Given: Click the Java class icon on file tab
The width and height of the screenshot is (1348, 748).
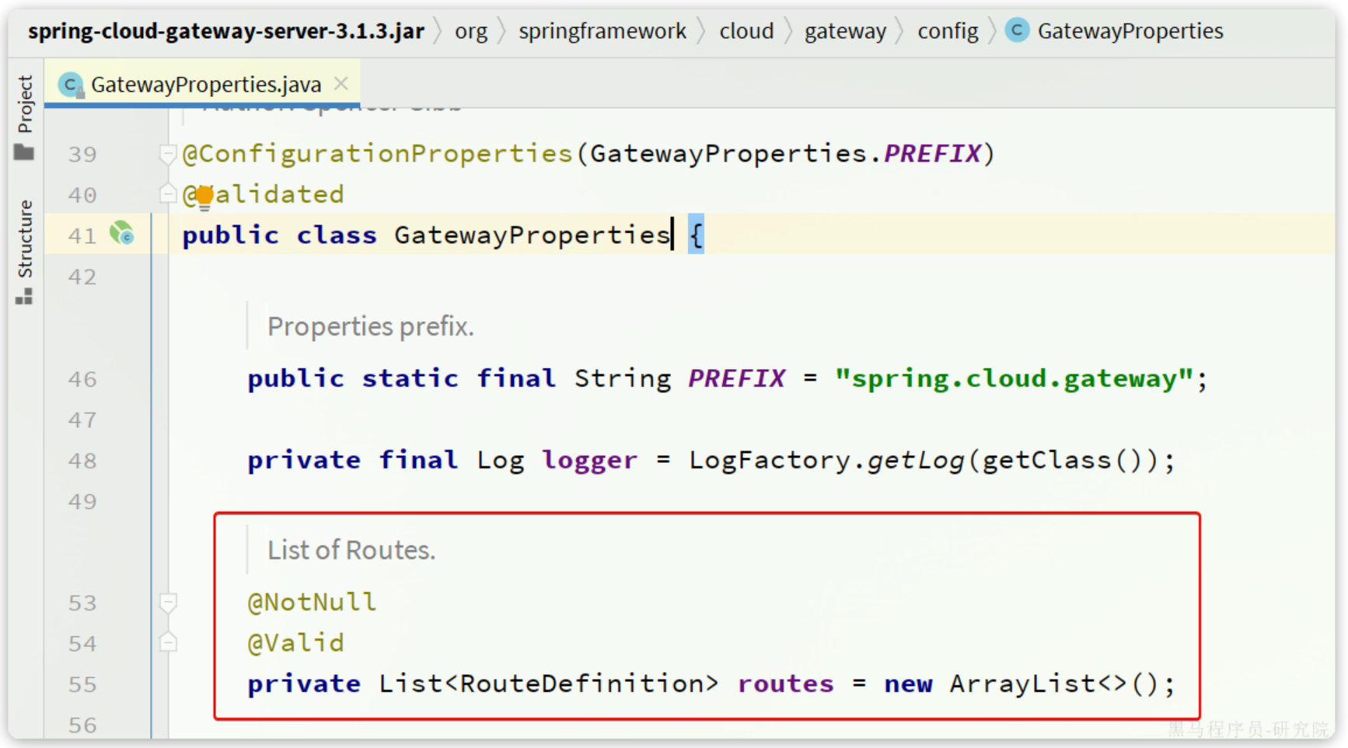Looking at the screenshot, I should point(71,85).
